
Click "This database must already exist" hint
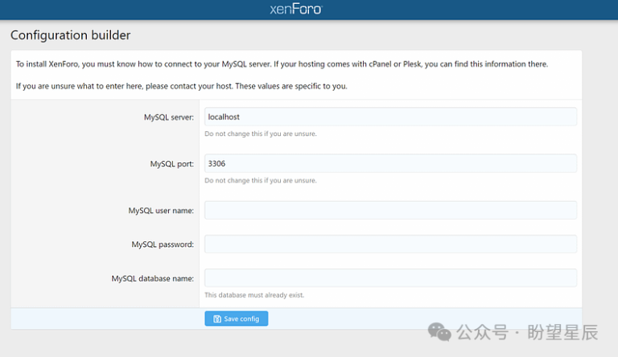click(254, 295)
